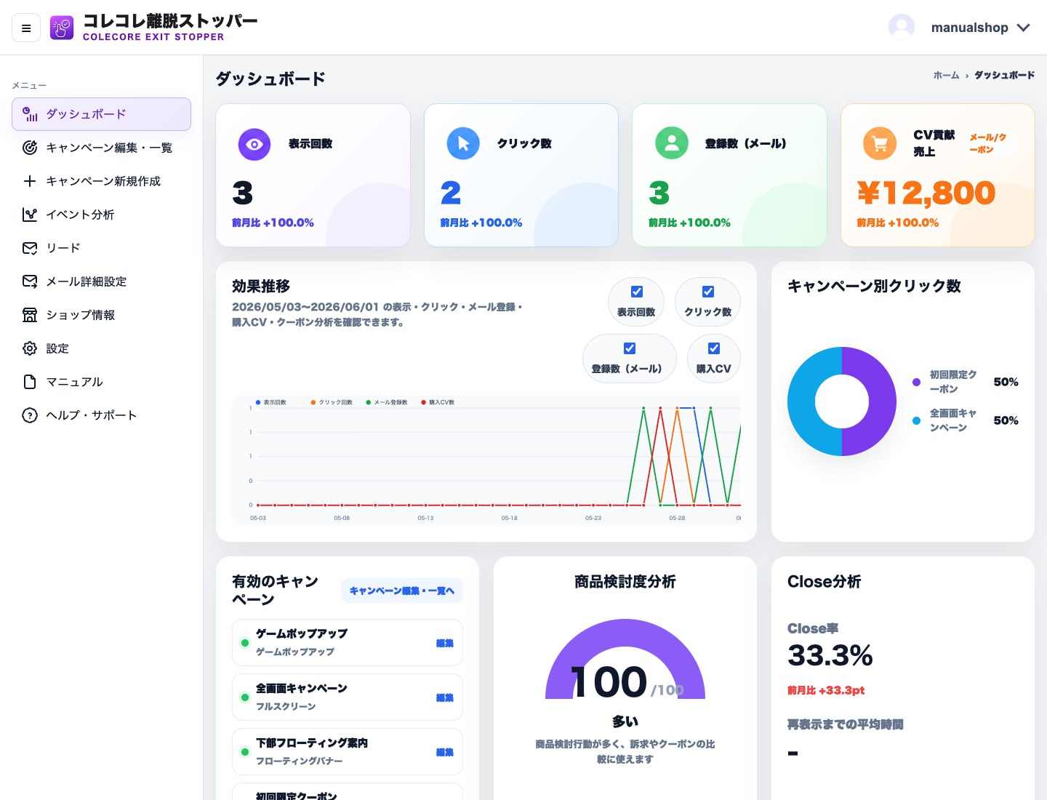
Task: Click green status dot for ゲームポップアップ
Action: click(x=245, y=643)
